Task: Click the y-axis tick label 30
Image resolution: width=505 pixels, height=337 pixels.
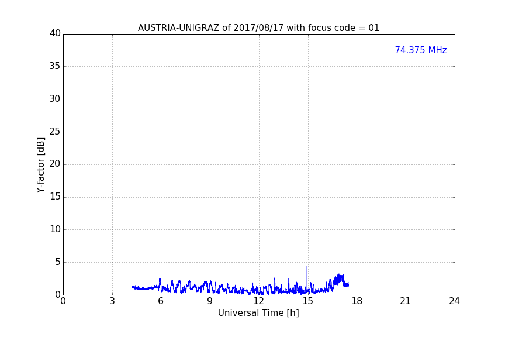Action: [x=55, y=99]
